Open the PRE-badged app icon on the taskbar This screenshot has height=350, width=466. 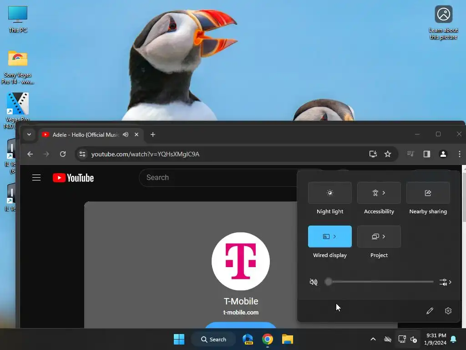tap(248, 339)
